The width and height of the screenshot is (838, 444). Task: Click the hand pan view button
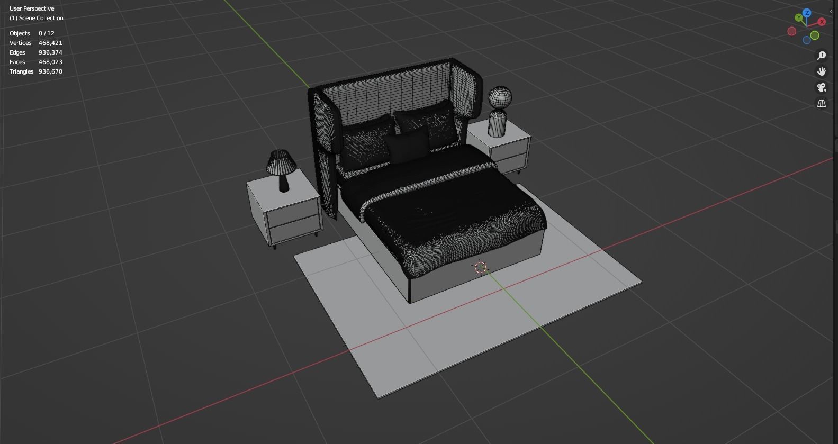tap(822, 71)
